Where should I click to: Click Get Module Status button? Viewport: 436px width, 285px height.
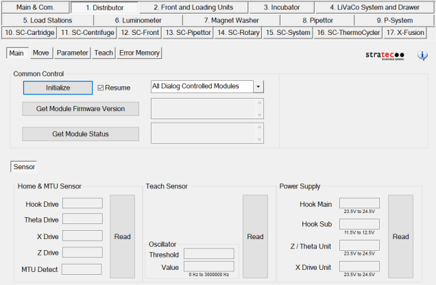click(81, 134)
